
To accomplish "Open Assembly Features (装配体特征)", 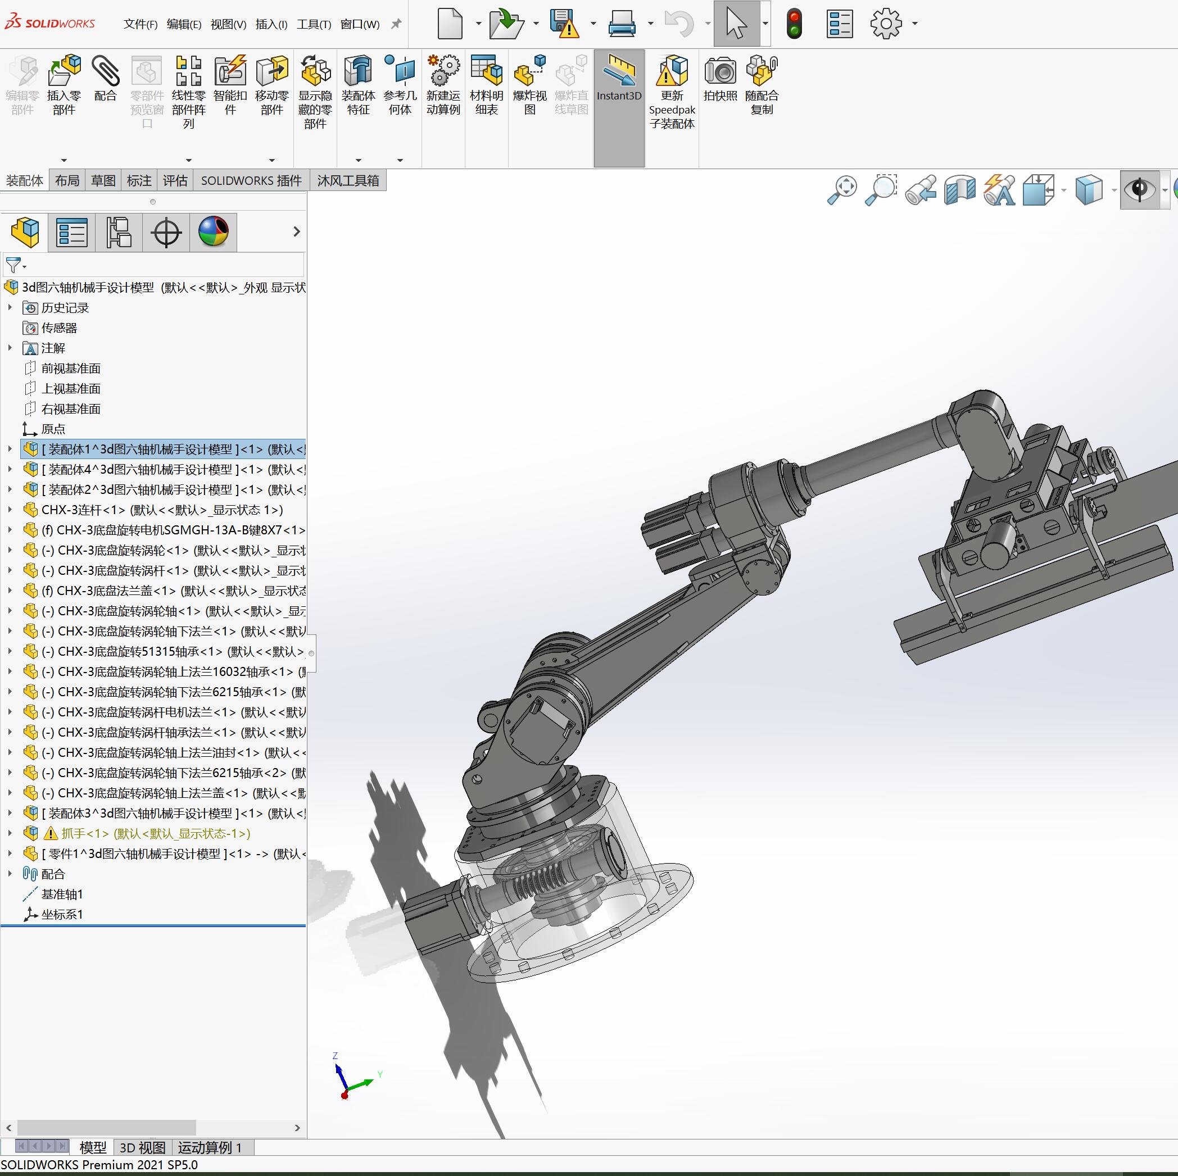I will 359,71.
